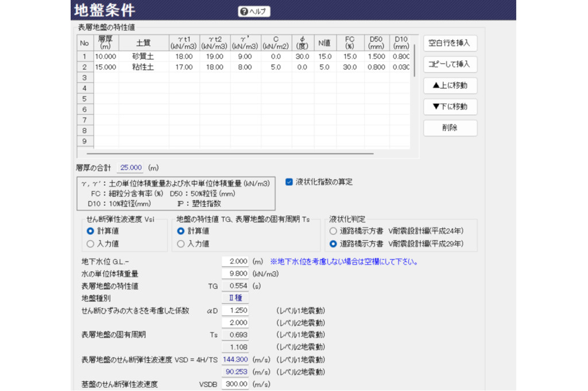Click the 基盤のせん断弾性波速度 VSDB field

coord(236,384)
